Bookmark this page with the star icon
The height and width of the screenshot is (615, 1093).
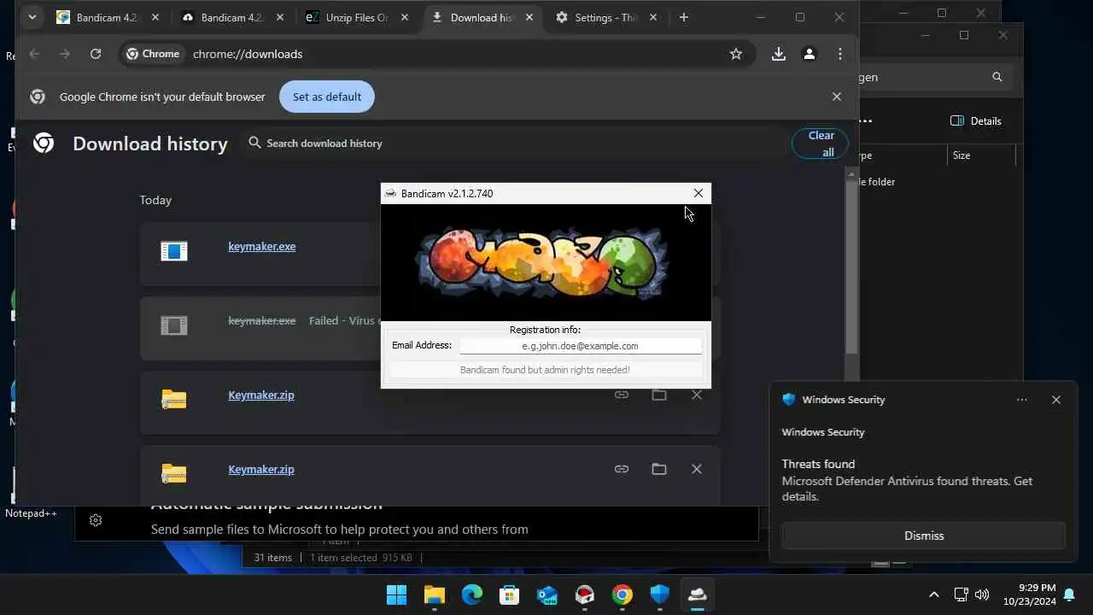[x=736, y=54]
